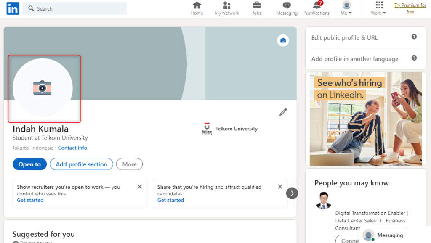Click Get started under hiring card

[171, 200]
